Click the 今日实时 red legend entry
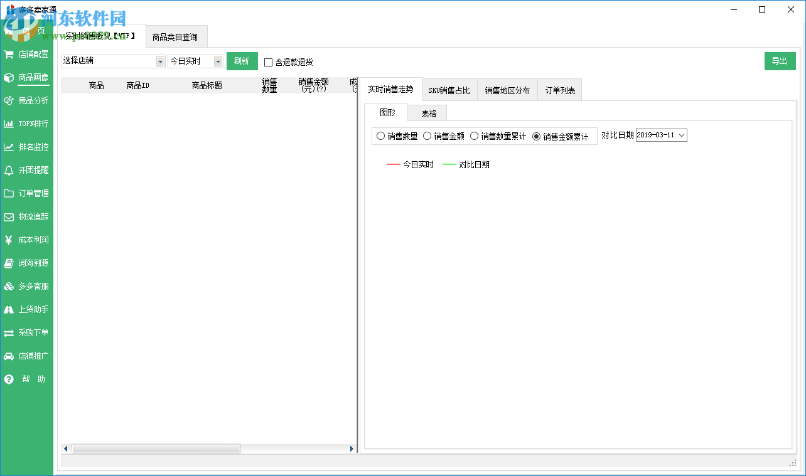This screenshot has width=806, height=476. pyautogui.click(x=410, y=164)
